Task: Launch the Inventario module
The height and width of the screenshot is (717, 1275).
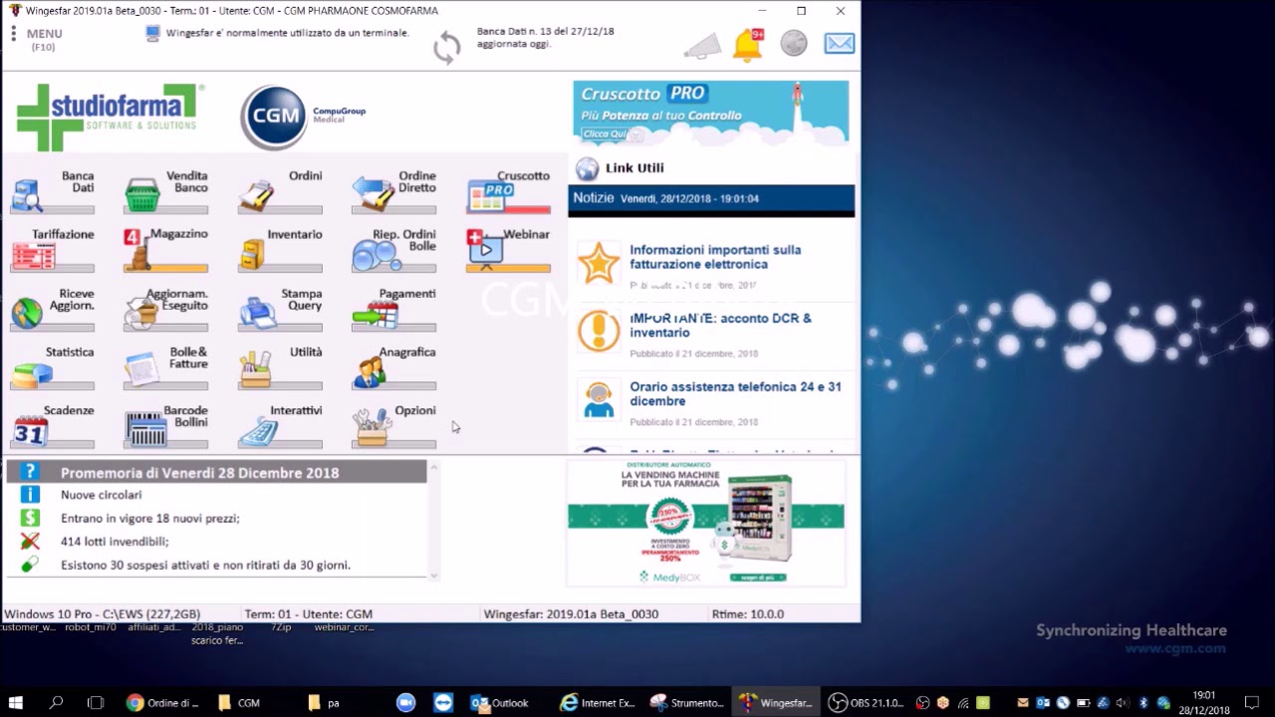Action: click(280, 250)
